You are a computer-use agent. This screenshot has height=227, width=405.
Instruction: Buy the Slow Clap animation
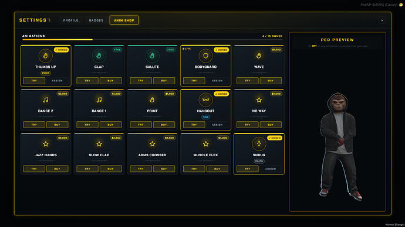110,168
